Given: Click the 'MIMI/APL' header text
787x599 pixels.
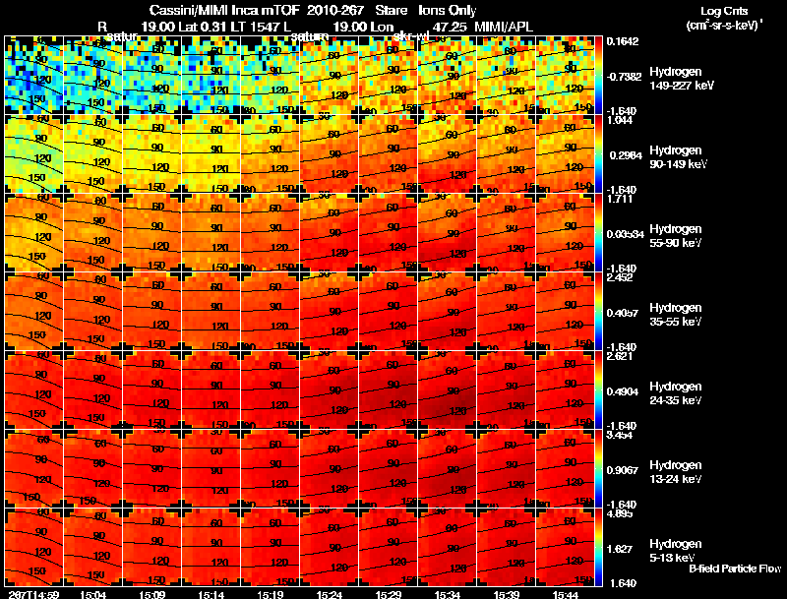Looking at the screenshot, I should click(504, 27).
